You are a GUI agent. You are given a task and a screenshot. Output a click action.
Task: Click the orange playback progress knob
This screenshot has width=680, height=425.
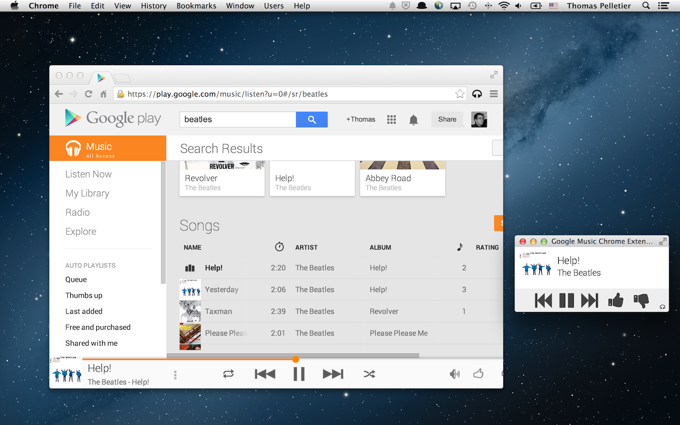(x=295, y=360)
